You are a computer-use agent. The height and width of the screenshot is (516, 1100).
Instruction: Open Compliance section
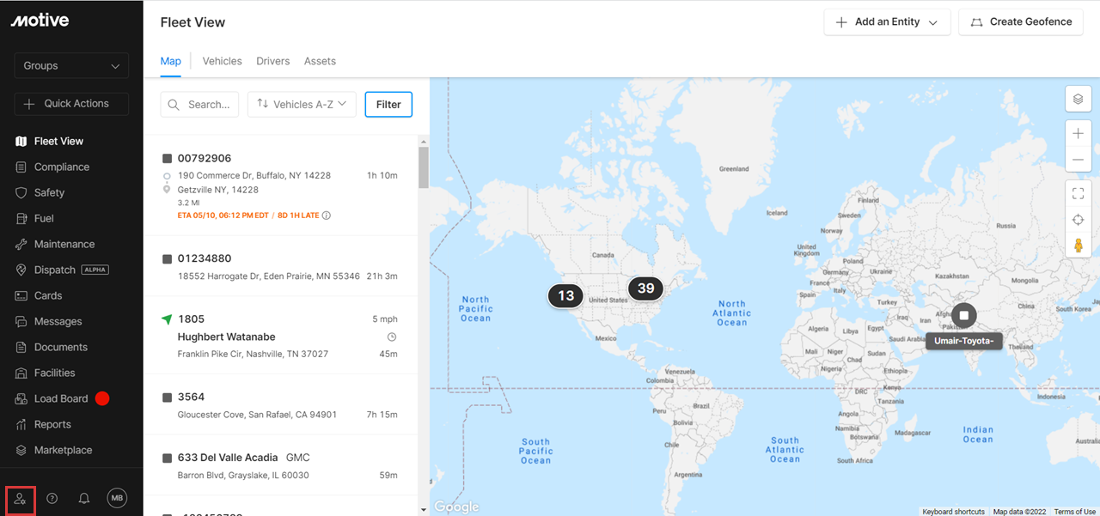(x=61, y=167)
